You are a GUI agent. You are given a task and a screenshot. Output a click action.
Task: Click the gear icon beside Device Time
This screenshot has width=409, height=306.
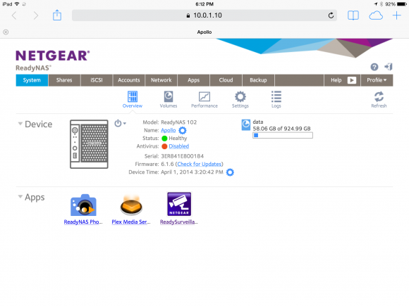tap(230, 172)
